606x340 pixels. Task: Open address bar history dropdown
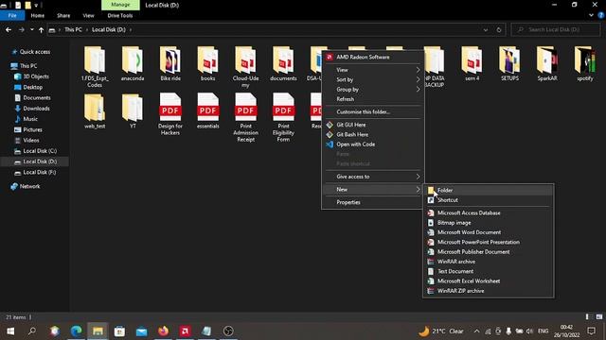pyautogui.click(x=486, y=29)
